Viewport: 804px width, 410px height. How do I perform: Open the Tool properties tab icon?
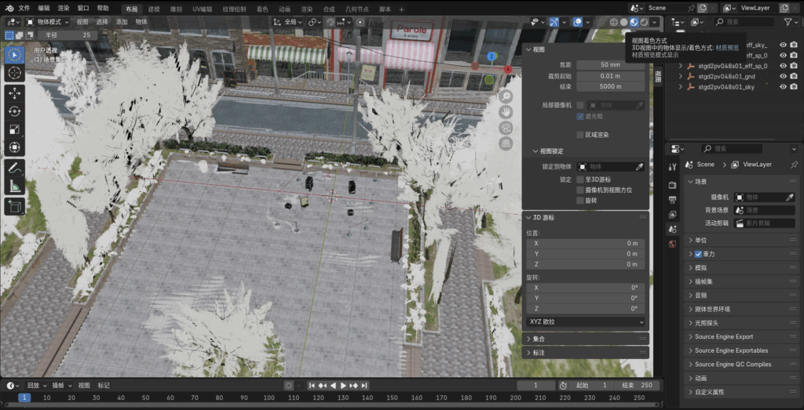pos(673,167)
